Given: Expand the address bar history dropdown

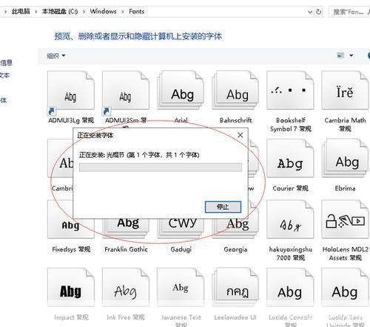Looking at the screenshot, I should point(310,12).
